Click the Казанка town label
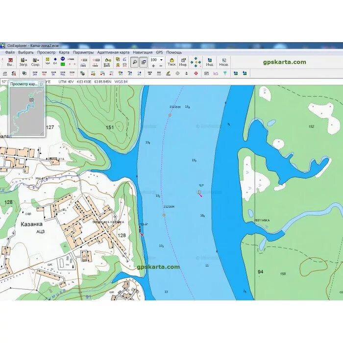343x343 pixels. pyautogui.click(x=31, y=224)
